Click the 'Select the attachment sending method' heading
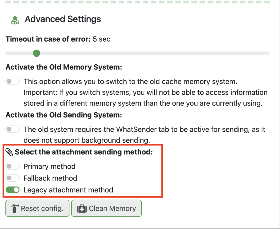280x229 pixels. click(x=84, y=152)
